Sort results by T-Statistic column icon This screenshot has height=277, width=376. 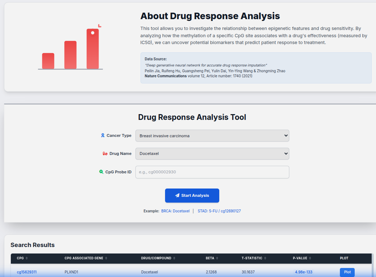point(265,258)
